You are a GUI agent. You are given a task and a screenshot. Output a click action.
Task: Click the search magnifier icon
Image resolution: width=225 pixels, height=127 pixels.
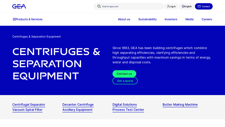(x=99, y=6)
